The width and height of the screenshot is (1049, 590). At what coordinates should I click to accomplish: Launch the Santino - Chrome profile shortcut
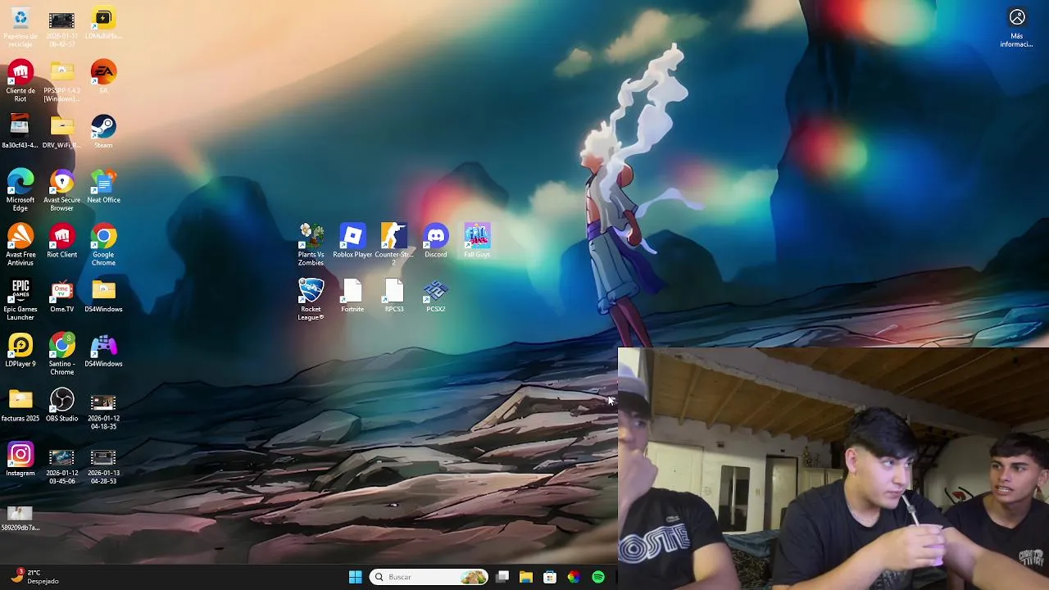pos(62,354)
